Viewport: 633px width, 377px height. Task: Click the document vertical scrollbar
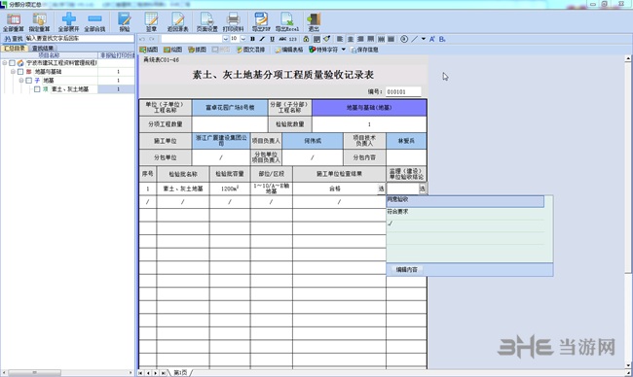pos(628,212)
